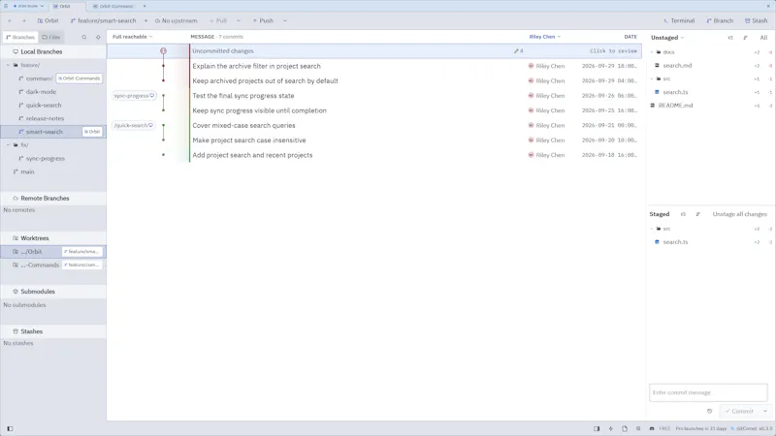Collapse the src folder in Unstaged
This screenshot has height=436, width=776.
[652, 78]
